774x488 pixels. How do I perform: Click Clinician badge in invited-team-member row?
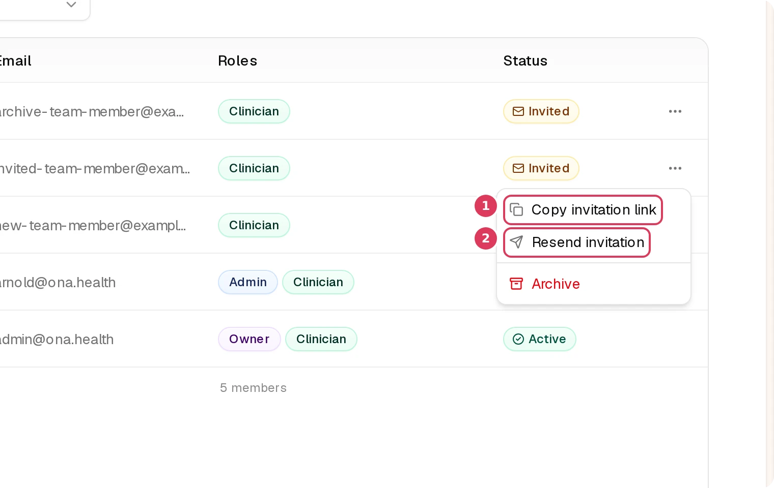click(x=254, y=168)
